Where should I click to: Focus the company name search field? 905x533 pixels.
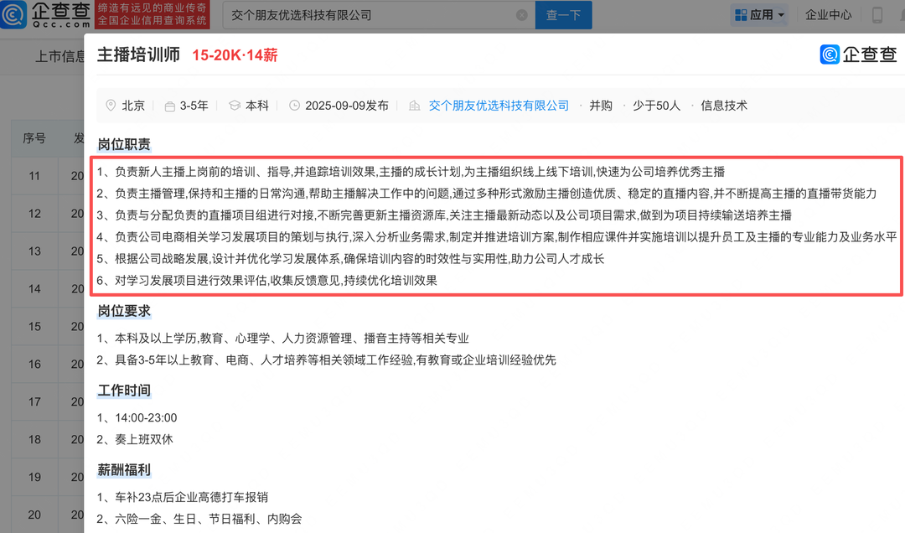(x=369, y=15)
